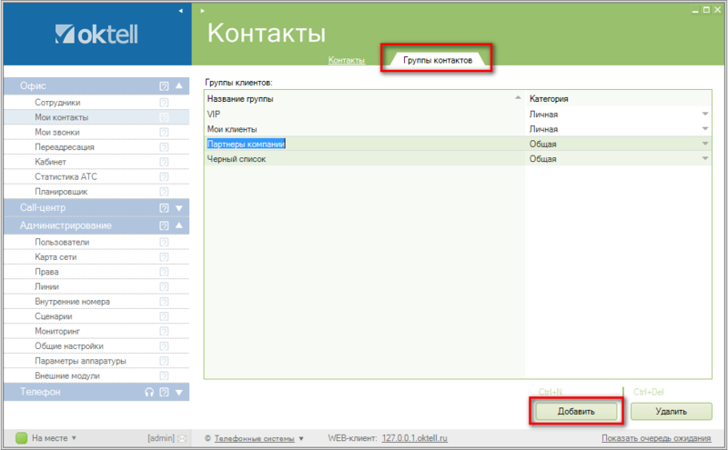Open category dropdown for Черный список

coord(704,159)
